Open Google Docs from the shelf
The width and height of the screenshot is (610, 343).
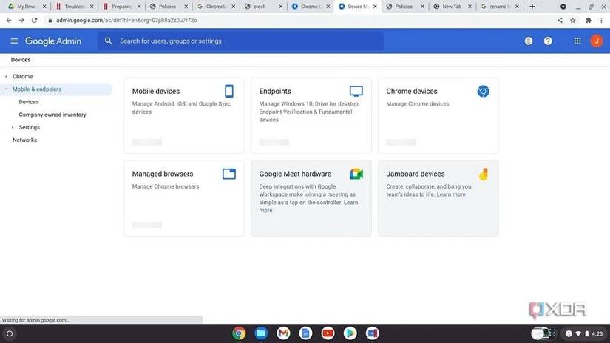click(x=305, y=333)
